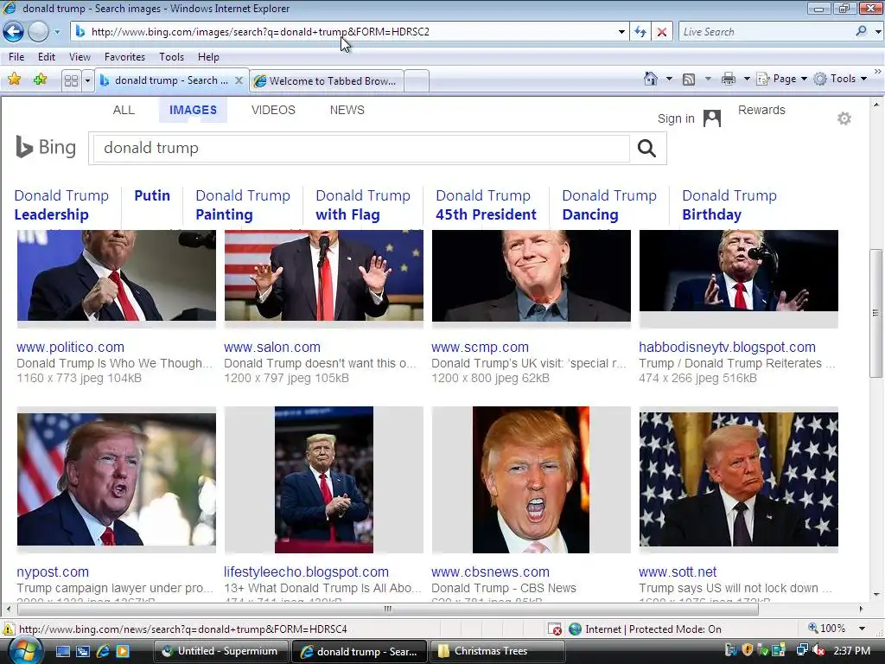885x664 pixels.
Task: Switch to Bing VIDEOS tab
Action: 273,110
